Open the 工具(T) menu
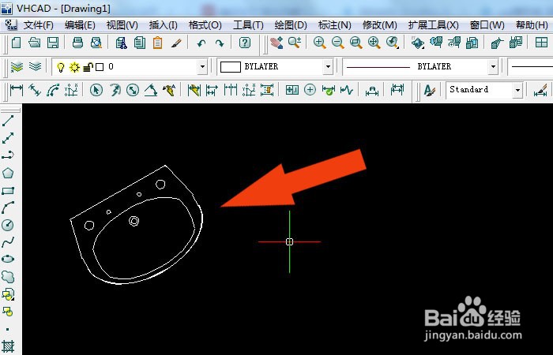Image resolution: width=553 pixels, height=355 pixels. point(248,25)
